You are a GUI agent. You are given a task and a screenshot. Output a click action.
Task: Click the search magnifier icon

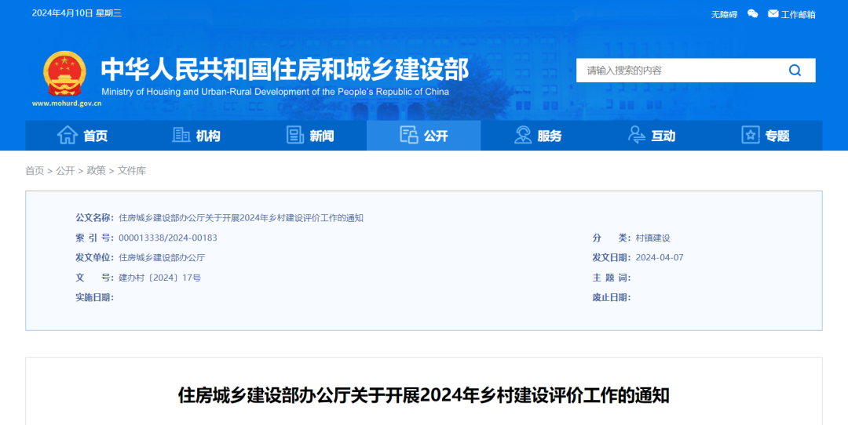(795, 71)
